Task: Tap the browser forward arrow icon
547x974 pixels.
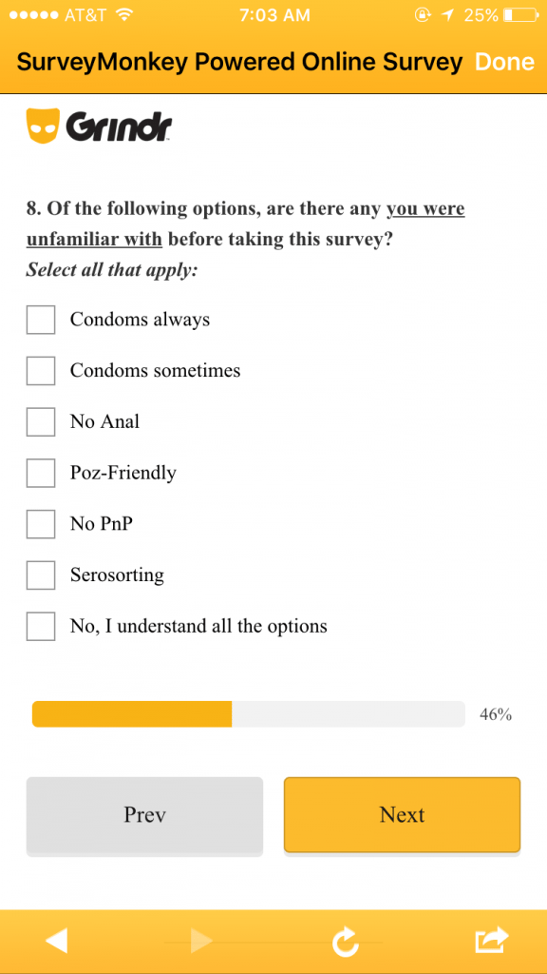Action: tap(201, 941)
